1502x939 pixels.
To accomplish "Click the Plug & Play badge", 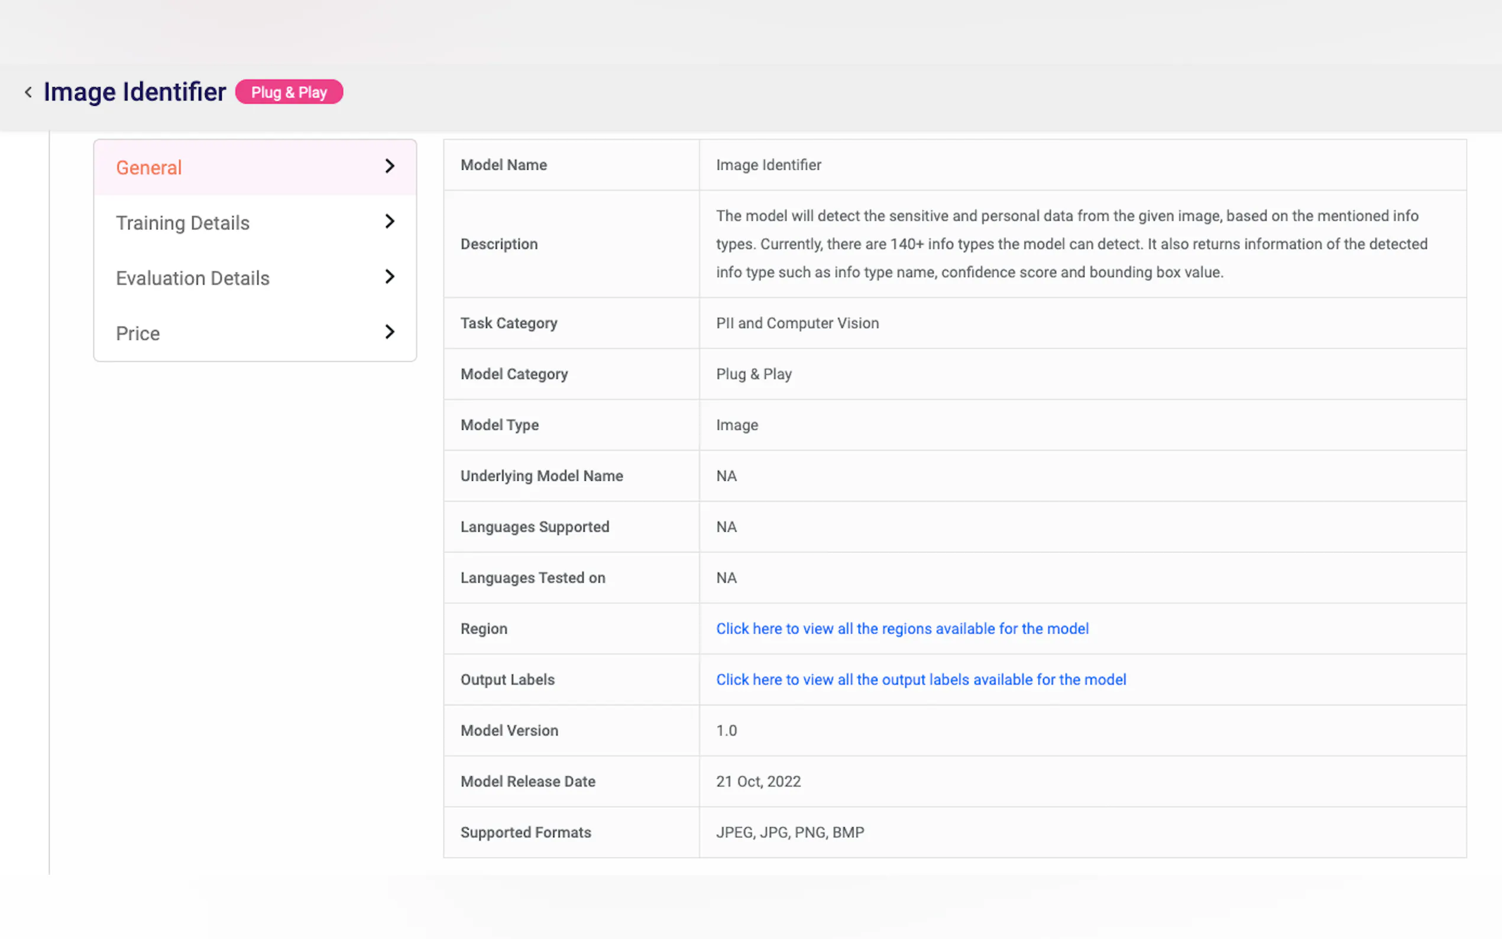I will 289,92.
